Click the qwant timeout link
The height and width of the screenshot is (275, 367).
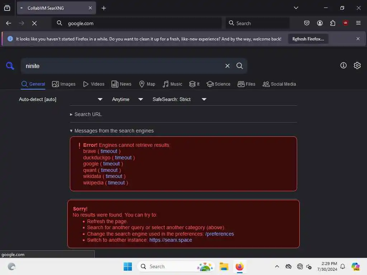[109, 170]
